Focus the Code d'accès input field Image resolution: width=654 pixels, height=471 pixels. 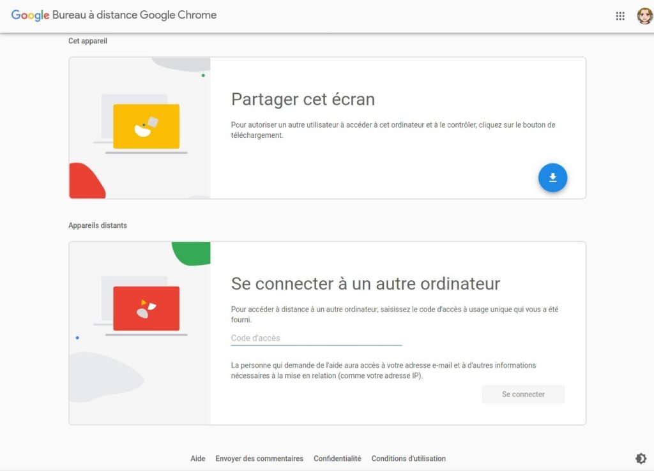click(316, 338)
